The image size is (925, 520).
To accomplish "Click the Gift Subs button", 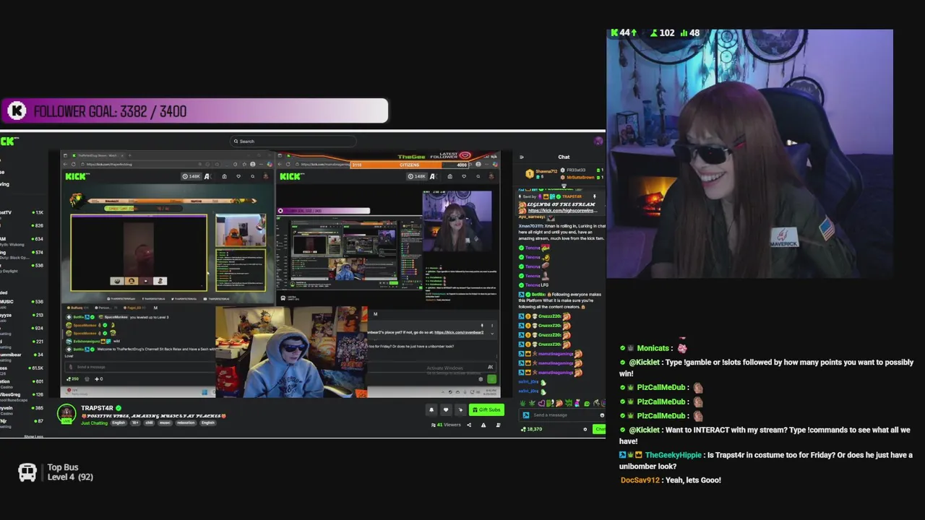I will click(x=486, y=409).
